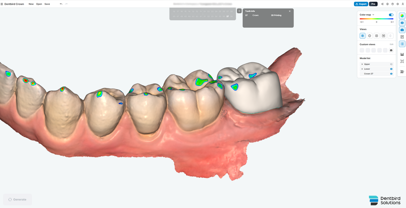This screenshot has width=406, height=208.
Task: Select the grid view icon under Views
Action: pos(376,36)
